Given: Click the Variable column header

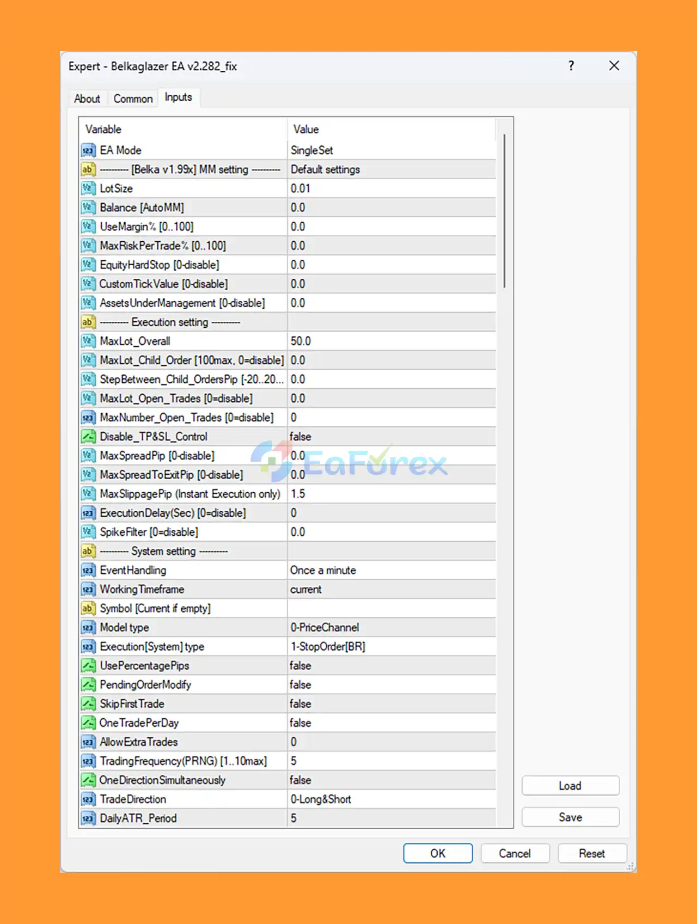Looking at the screenshot, I should coord(183,130).
